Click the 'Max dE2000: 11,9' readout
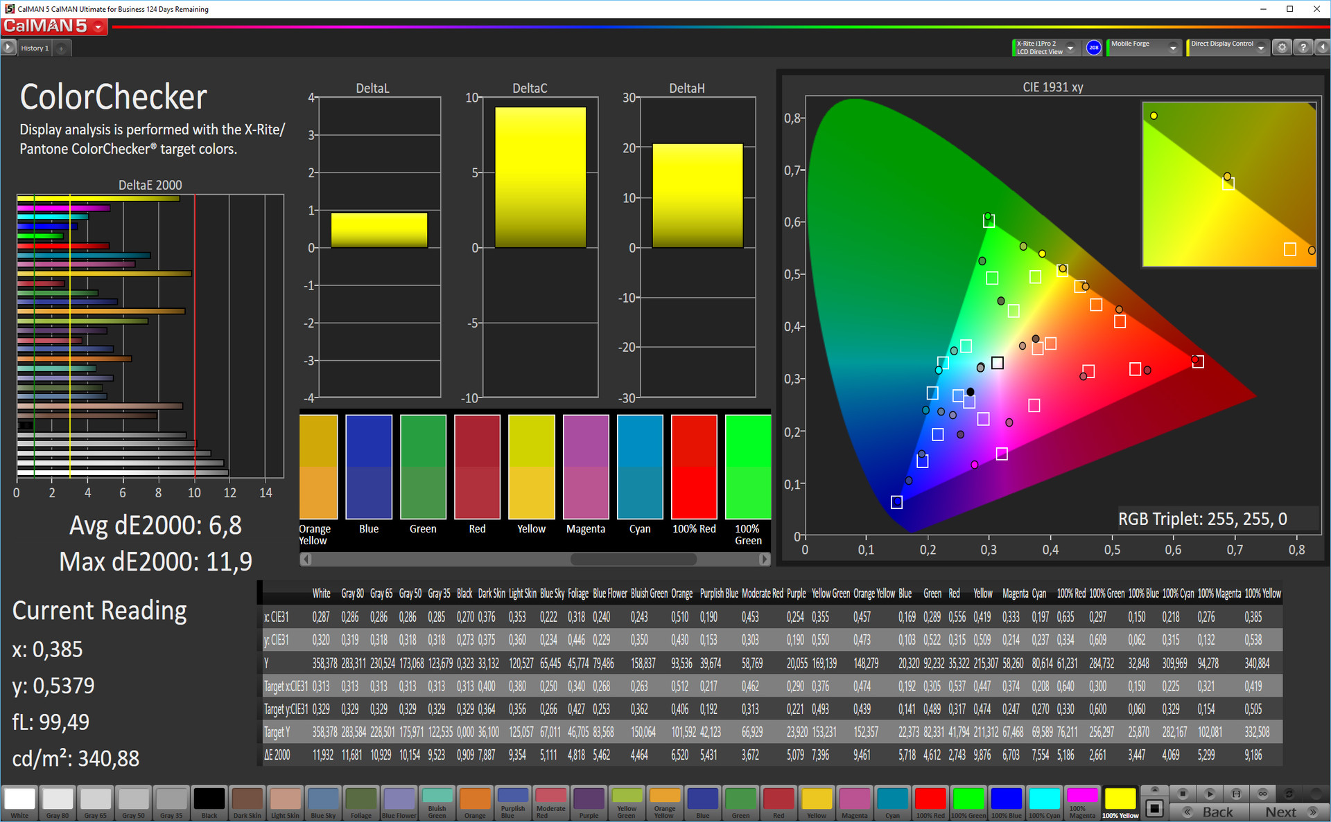 point(155,562)
